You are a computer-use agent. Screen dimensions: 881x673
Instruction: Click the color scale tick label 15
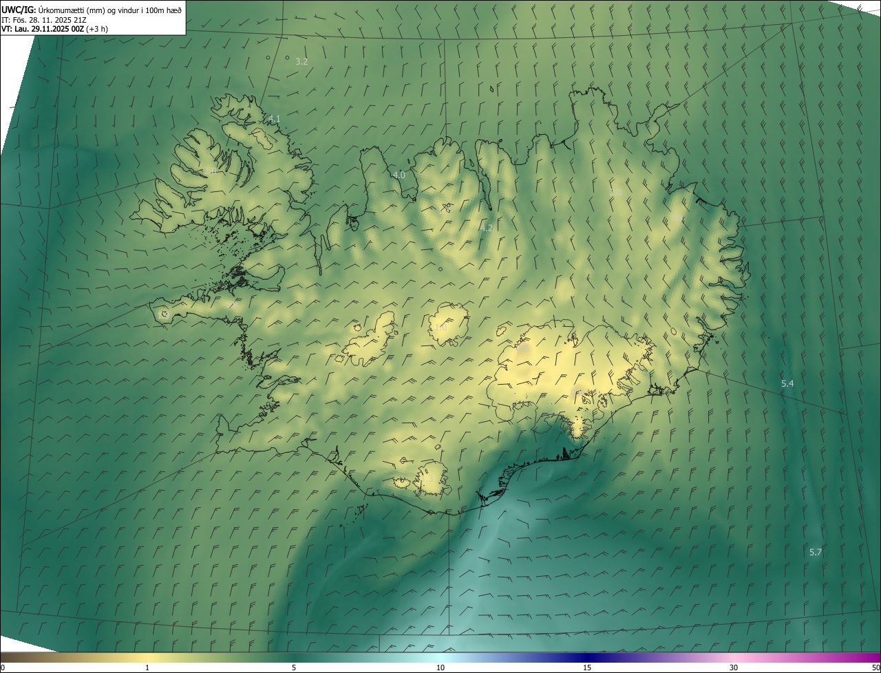click(x=587, y=667)
